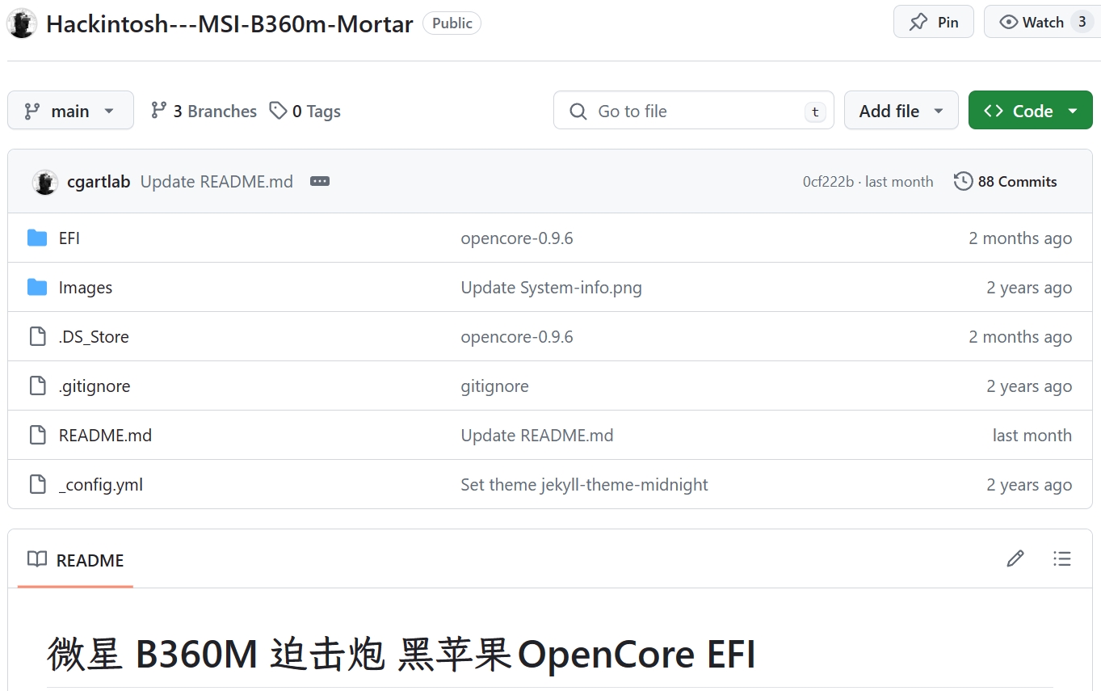
Task: Open the EFI folder
Action: [x=69, y=238]
